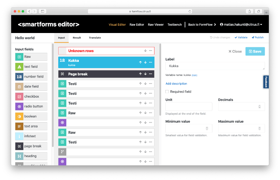Open more options for Kukka row
Viewport: 280px width, 180px height.
[151, 62]
